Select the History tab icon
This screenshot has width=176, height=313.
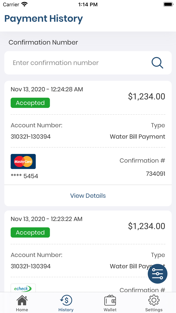pos(66,300)
